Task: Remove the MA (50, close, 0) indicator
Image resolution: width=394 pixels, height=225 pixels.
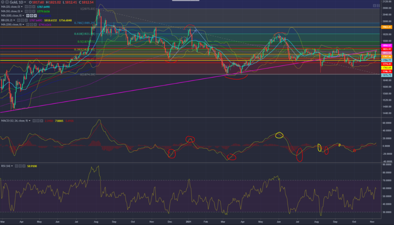Action: coord(34,11)
